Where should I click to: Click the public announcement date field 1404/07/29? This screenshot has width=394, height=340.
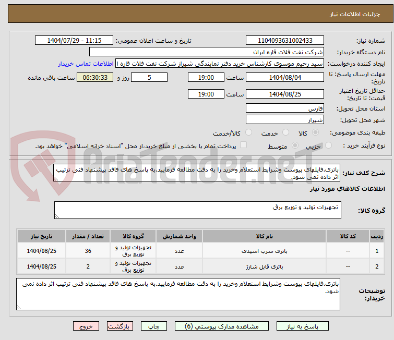(x=74, y=41)
